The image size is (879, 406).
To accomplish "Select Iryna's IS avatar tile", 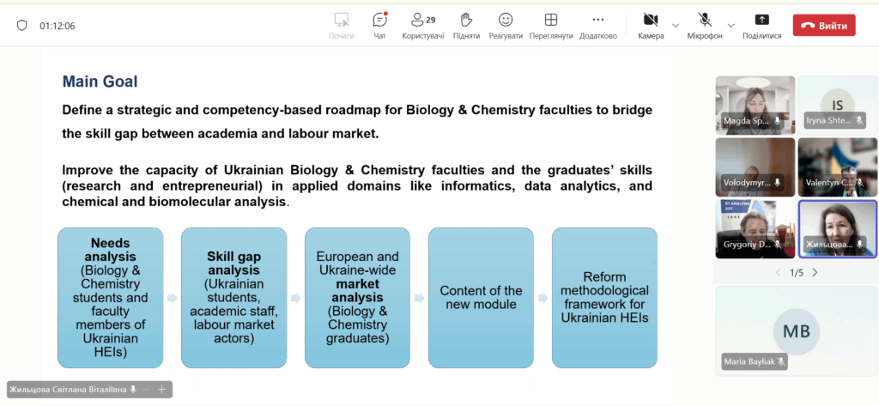I will (x=838, y=105).
